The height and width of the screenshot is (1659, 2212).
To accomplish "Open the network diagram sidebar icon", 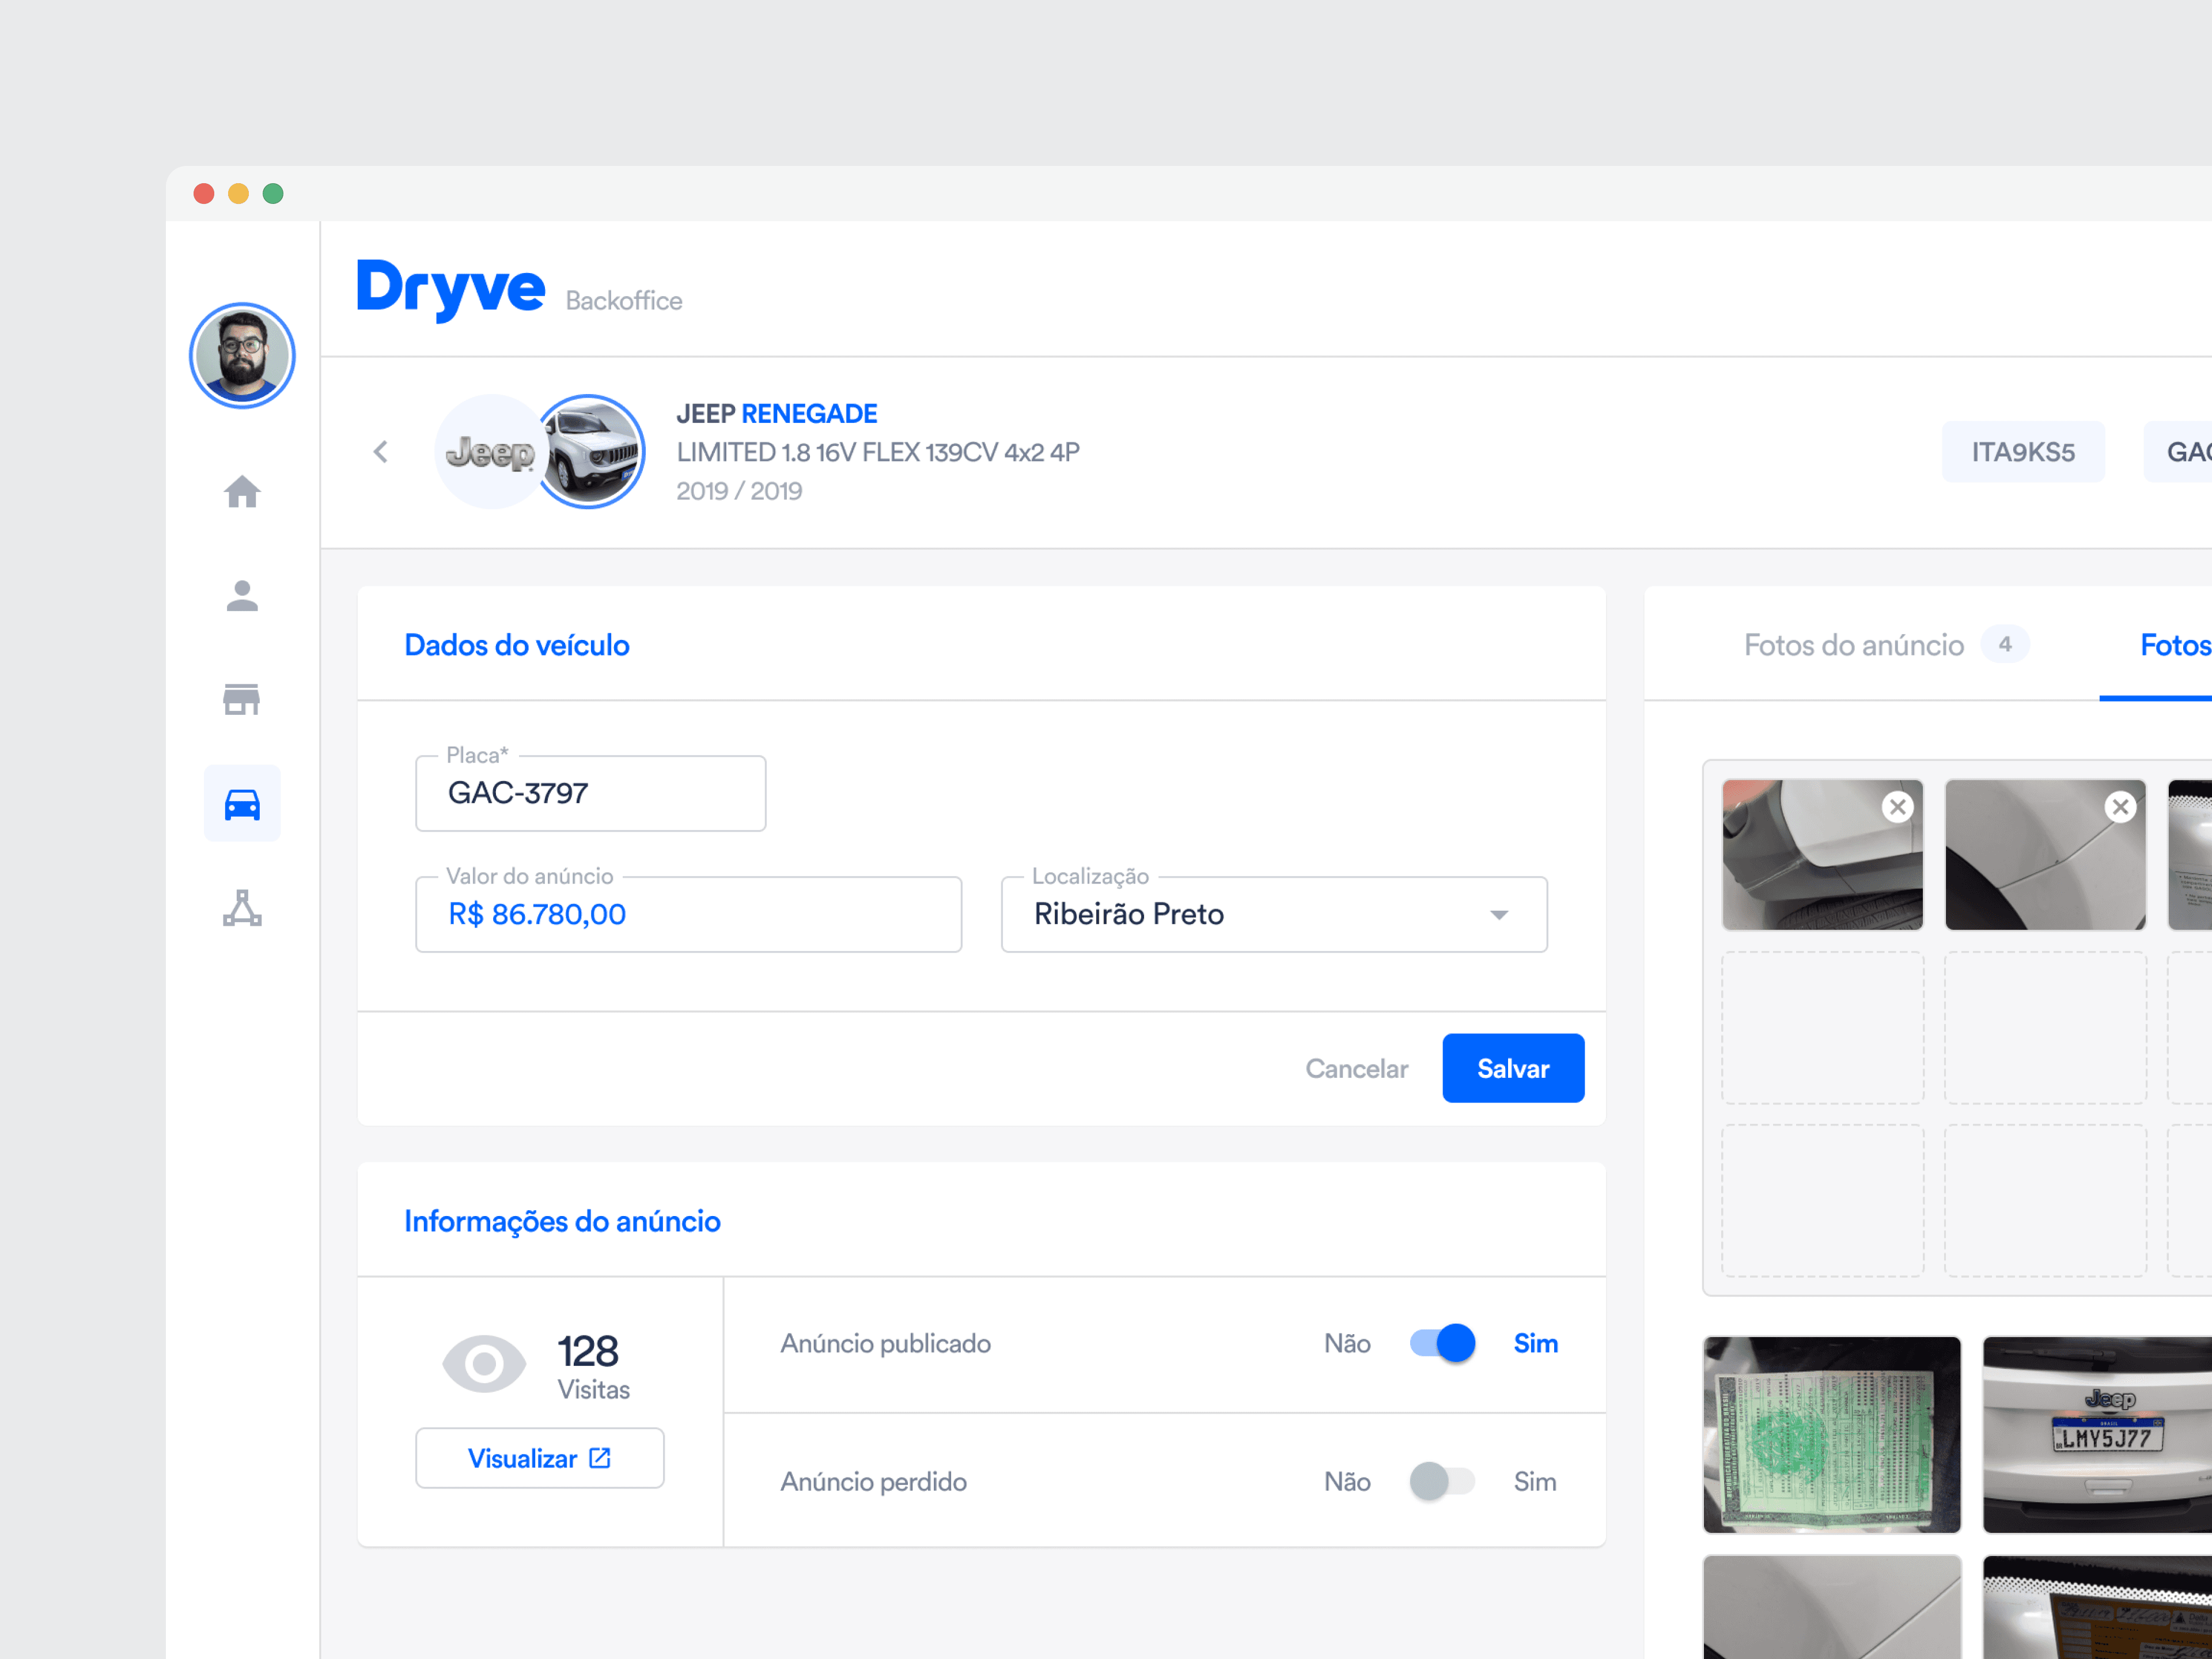I will click(242, 908).
